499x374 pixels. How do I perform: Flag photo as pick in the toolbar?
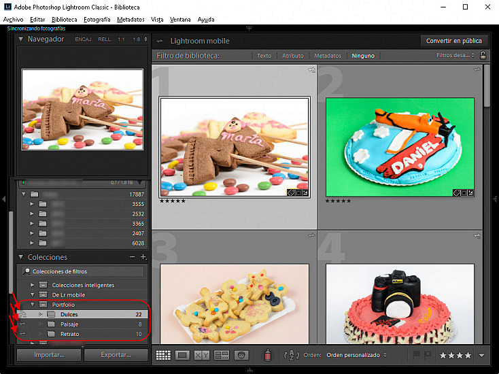(416, 354)
